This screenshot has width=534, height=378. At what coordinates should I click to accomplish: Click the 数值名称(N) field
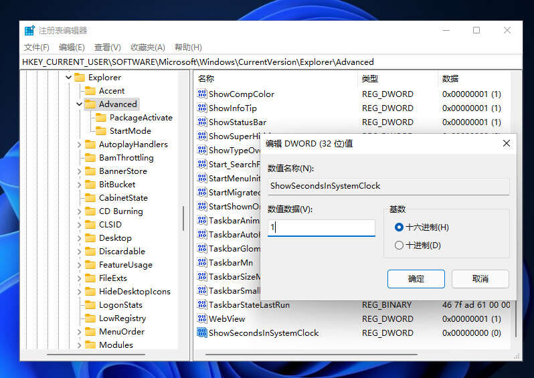[x=389, y=186]
